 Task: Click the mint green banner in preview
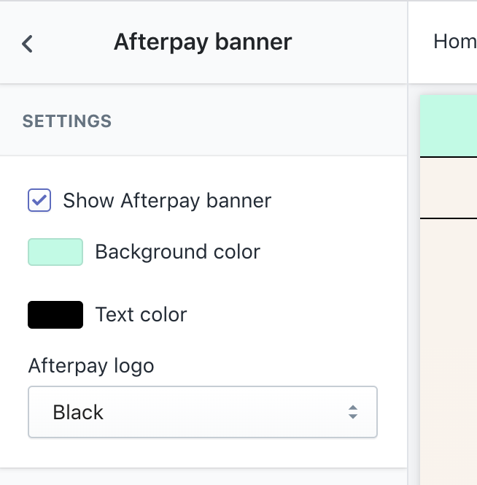click(x=449, y=126)
